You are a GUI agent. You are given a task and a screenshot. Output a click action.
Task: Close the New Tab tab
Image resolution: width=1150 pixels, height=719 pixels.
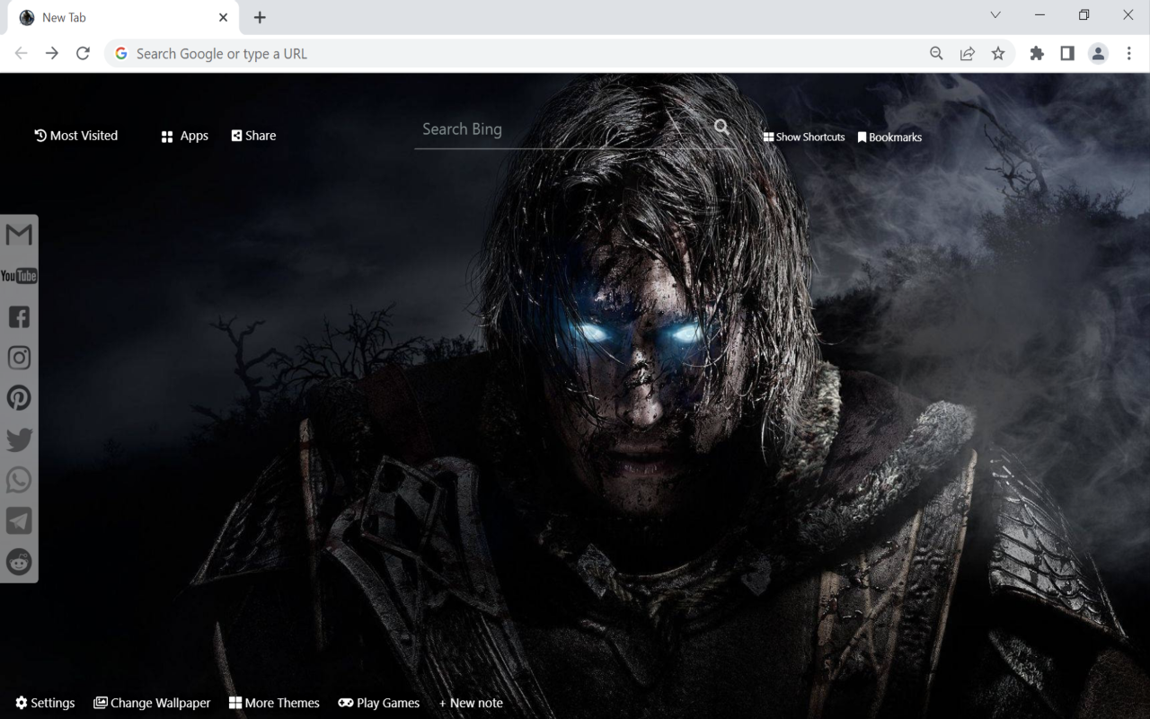pyautogui.click(x=224, y=17)
